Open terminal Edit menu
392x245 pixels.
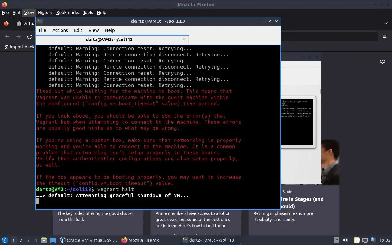click(x=78, y=30)
